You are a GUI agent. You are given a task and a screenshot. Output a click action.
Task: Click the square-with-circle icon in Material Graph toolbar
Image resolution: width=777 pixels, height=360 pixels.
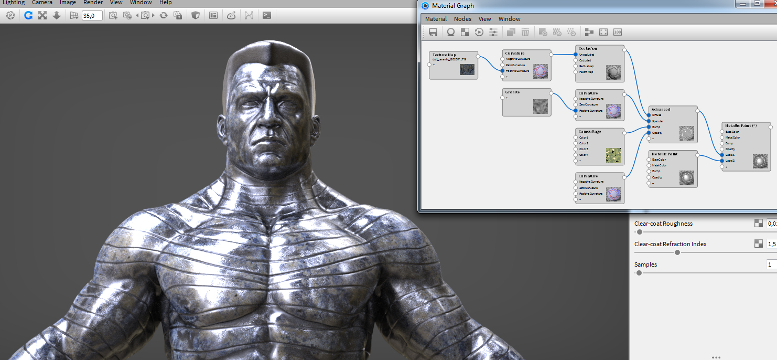point(543,32)
